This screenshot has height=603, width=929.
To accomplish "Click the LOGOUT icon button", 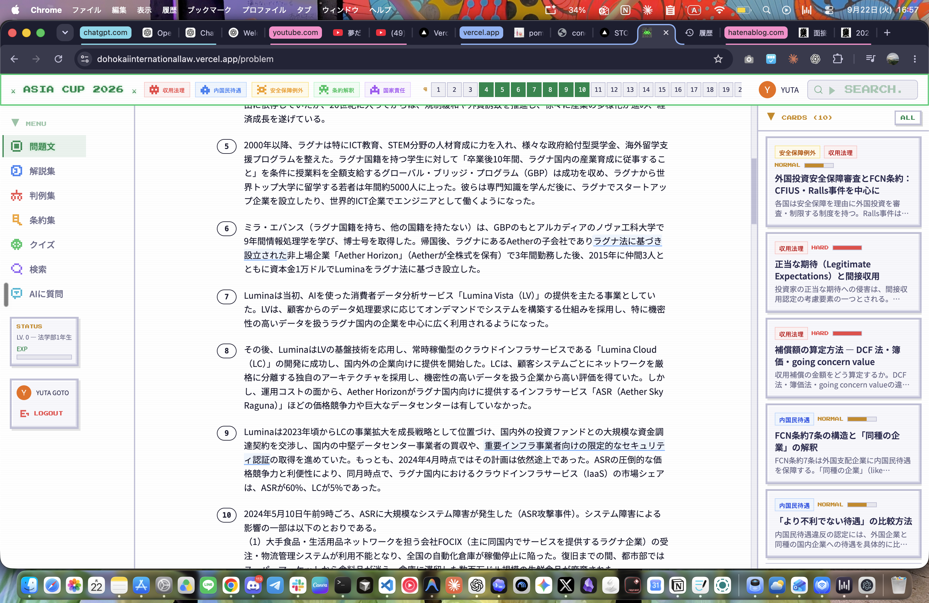I will [x=41, y=413].
